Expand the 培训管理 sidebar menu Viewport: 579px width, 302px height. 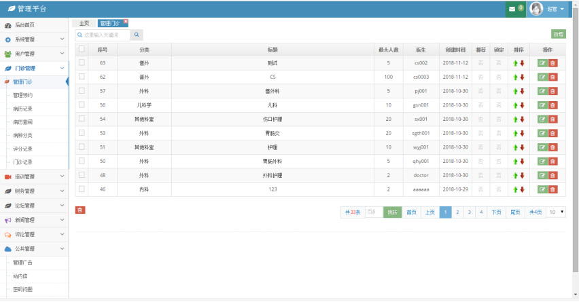pos(34,176)
